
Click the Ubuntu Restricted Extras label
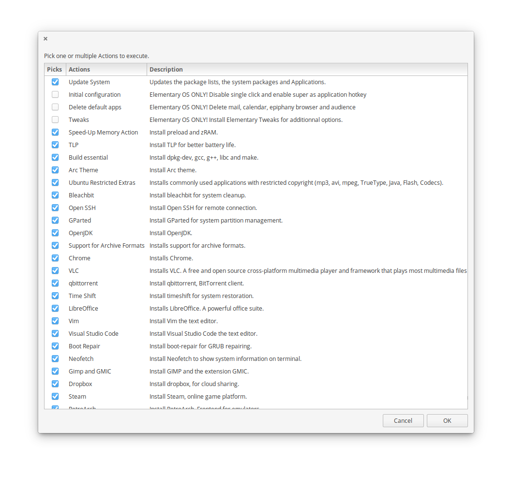coord(102,182)
